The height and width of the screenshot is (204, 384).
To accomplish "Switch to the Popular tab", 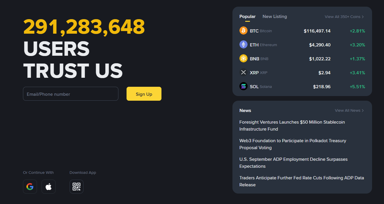I will 247,17.
